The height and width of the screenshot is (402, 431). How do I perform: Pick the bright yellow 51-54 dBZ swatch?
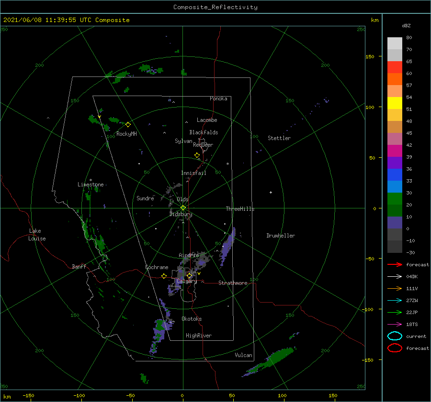395,103
